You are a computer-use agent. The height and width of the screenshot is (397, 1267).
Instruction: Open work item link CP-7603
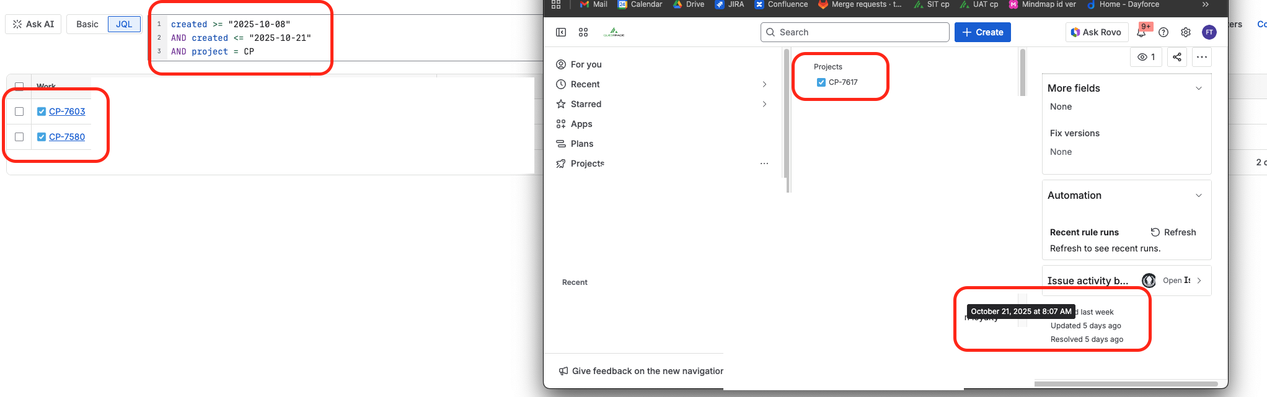pos(67,111)
